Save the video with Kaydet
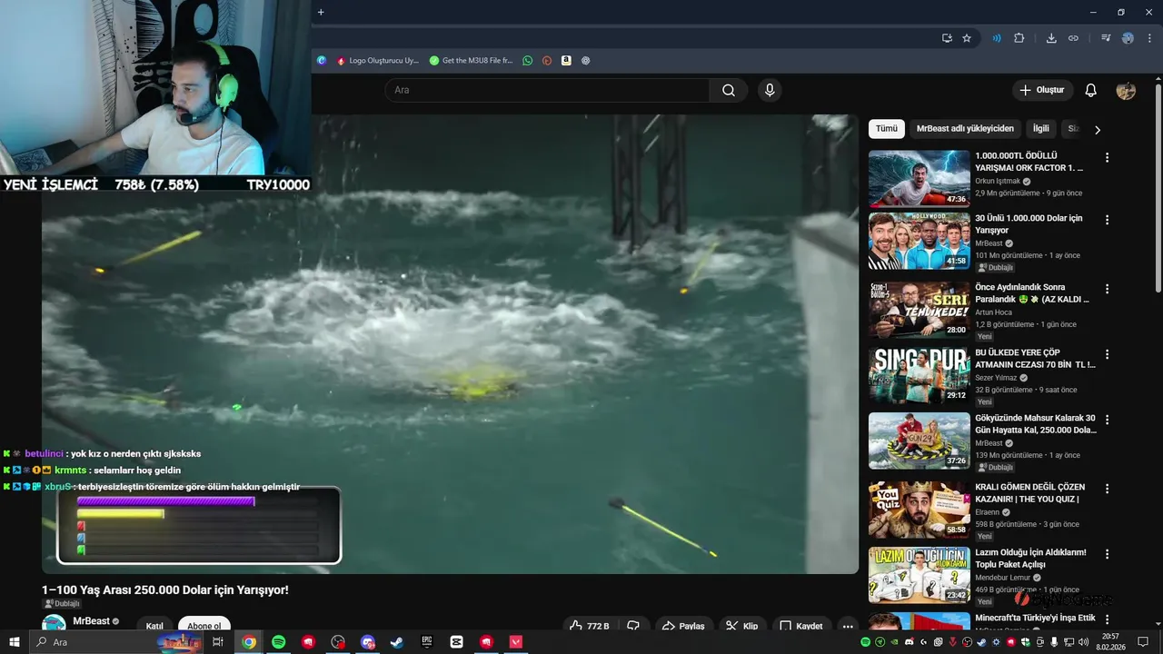1163x654 pixels. coord(801,626)
